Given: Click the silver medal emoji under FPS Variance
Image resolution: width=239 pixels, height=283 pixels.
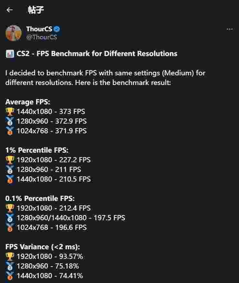Looking at the screenshot, I should click(x=9, y=266).
